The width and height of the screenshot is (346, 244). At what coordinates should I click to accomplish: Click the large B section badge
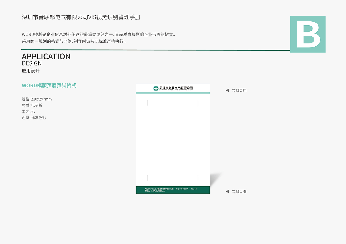point(308,34)
